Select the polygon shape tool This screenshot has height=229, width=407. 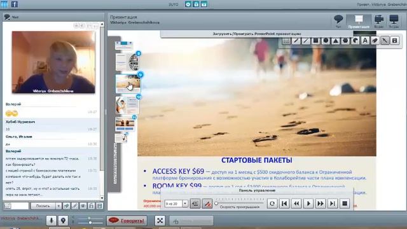point(345,41)
